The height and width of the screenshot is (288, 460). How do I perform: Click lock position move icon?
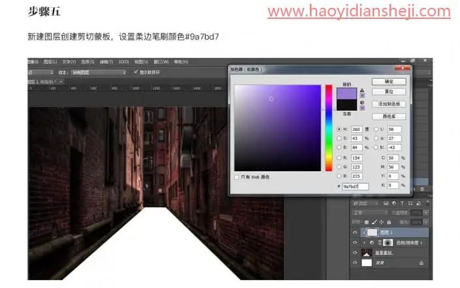point(382,222)
